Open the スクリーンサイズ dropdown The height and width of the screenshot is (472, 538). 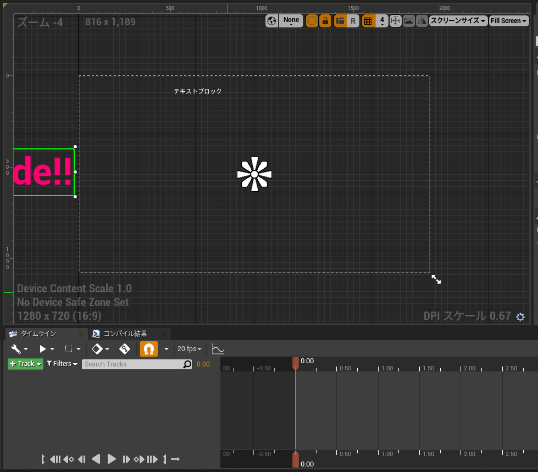point(458,21)
